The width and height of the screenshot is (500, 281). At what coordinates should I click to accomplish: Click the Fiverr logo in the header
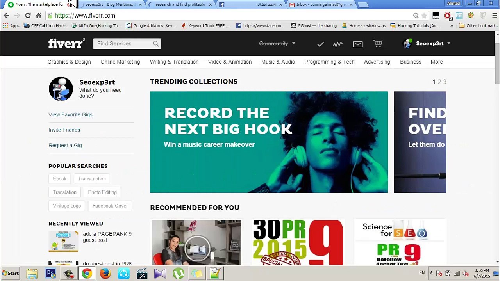(x=66, y=43)
